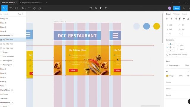Screen dimensions: 190x107
Task: Select the Frame tool
Action: pyautogui.click(x=11, y=8)
